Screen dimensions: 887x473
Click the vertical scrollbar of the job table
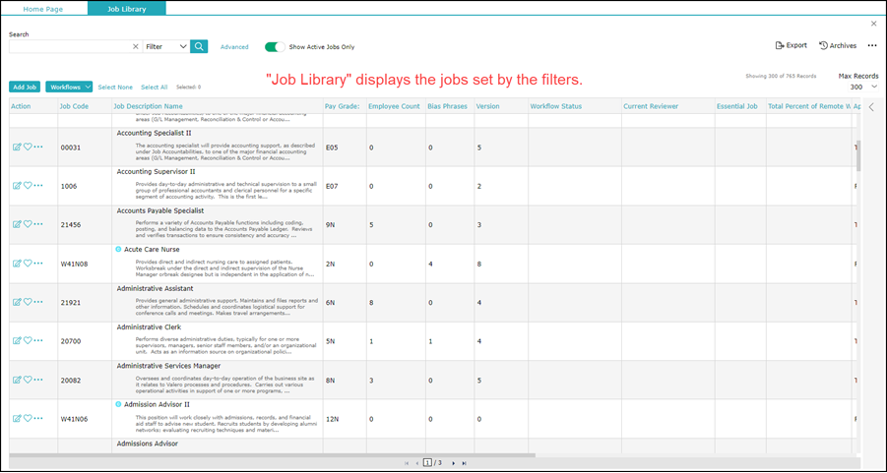(858, 155)
